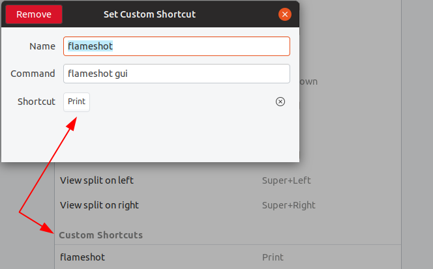Viewport: 433px width, 269px height.
Task: Click the Super+Right shortcut value
Action: click(289, 205)
